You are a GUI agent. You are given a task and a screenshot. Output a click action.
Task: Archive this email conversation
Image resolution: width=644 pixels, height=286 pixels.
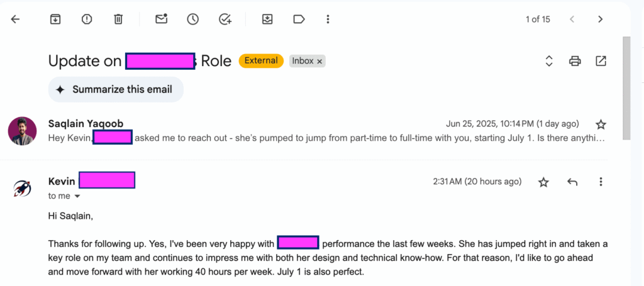pyautogui.click(x=55, y=19)
